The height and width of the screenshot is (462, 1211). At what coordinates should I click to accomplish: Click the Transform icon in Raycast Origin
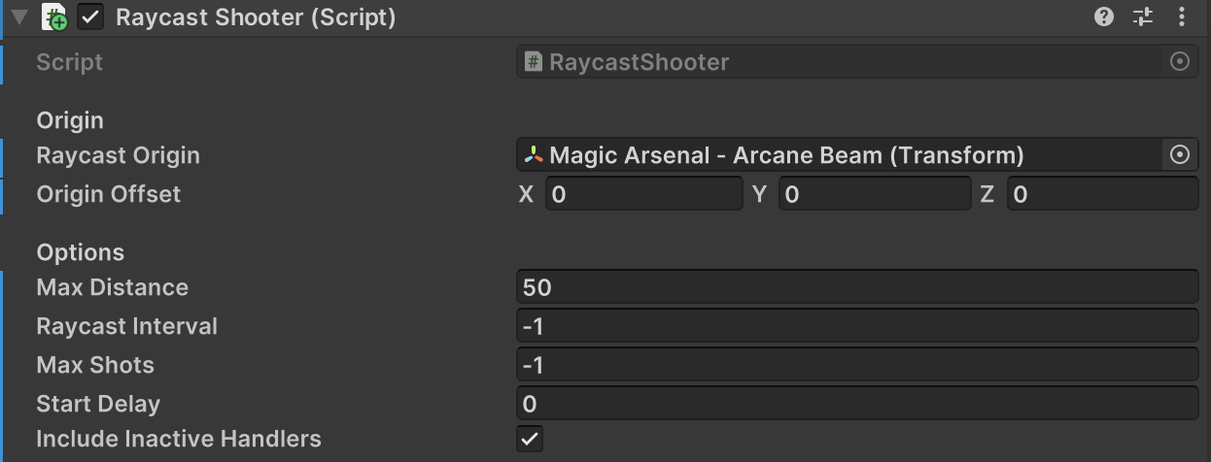pos(534,155)
